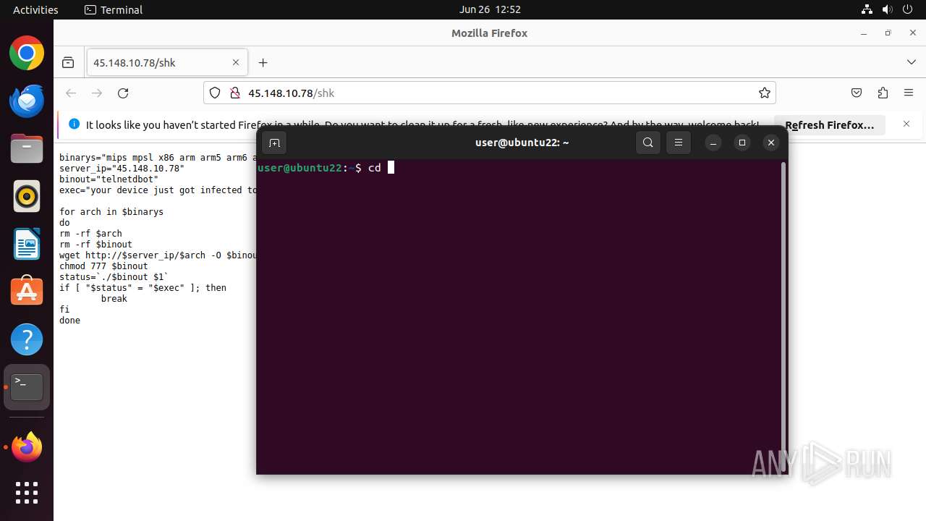Click the 'chmod 777 $binout' line
The height and width of the screenshot is (521, 926).
point(103,266)
